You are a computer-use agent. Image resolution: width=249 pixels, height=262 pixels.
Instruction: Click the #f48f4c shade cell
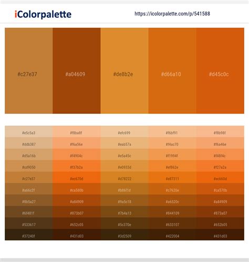point(220,154)
